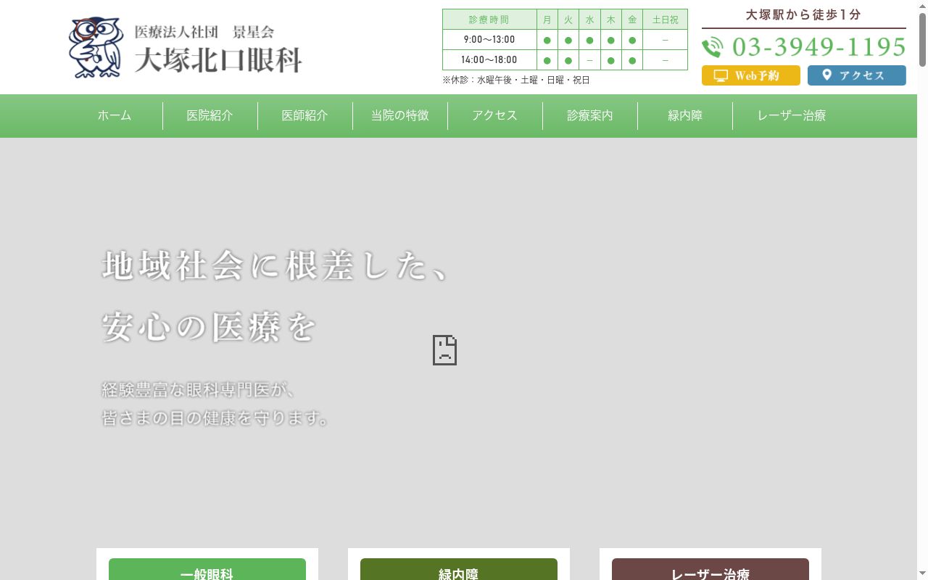Click the map pin icon in the アクセス button

tap(826, 75)
